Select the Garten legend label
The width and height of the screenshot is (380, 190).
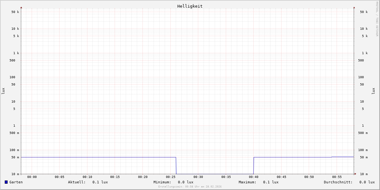click(x=16, y=182)
